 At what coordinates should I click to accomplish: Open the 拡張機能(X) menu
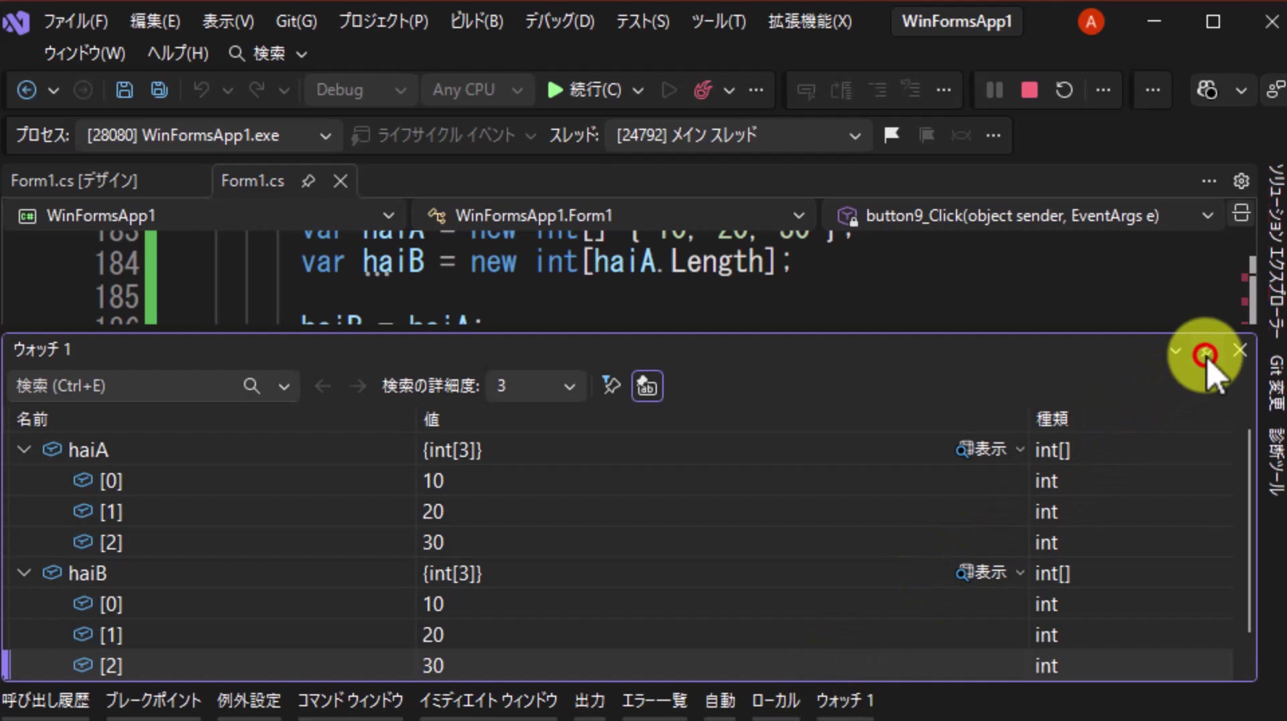tap(809, 21)
